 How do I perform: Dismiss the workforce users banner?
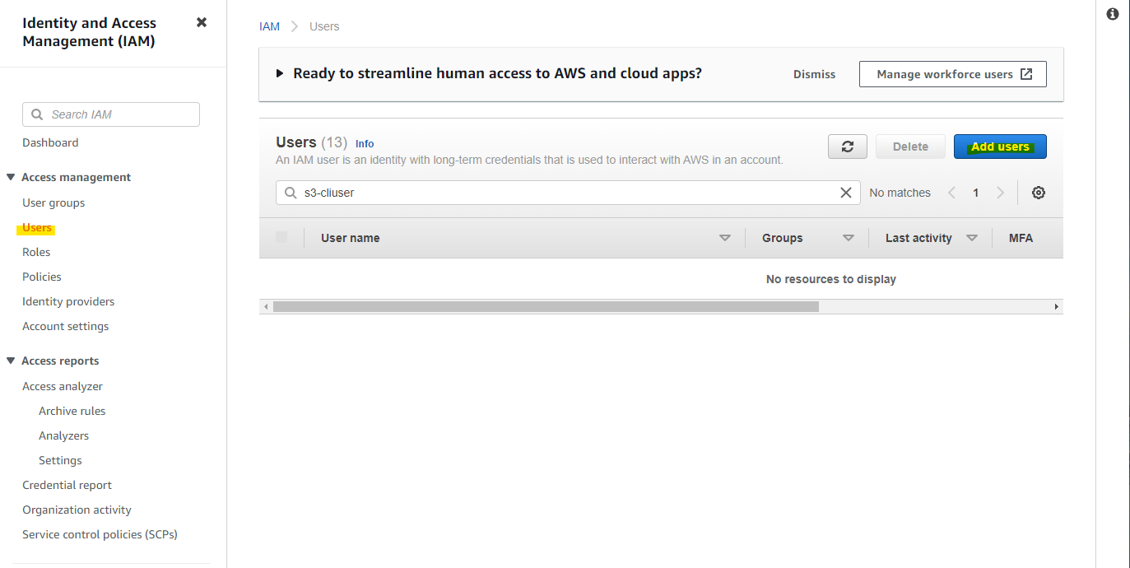[814, 73]
